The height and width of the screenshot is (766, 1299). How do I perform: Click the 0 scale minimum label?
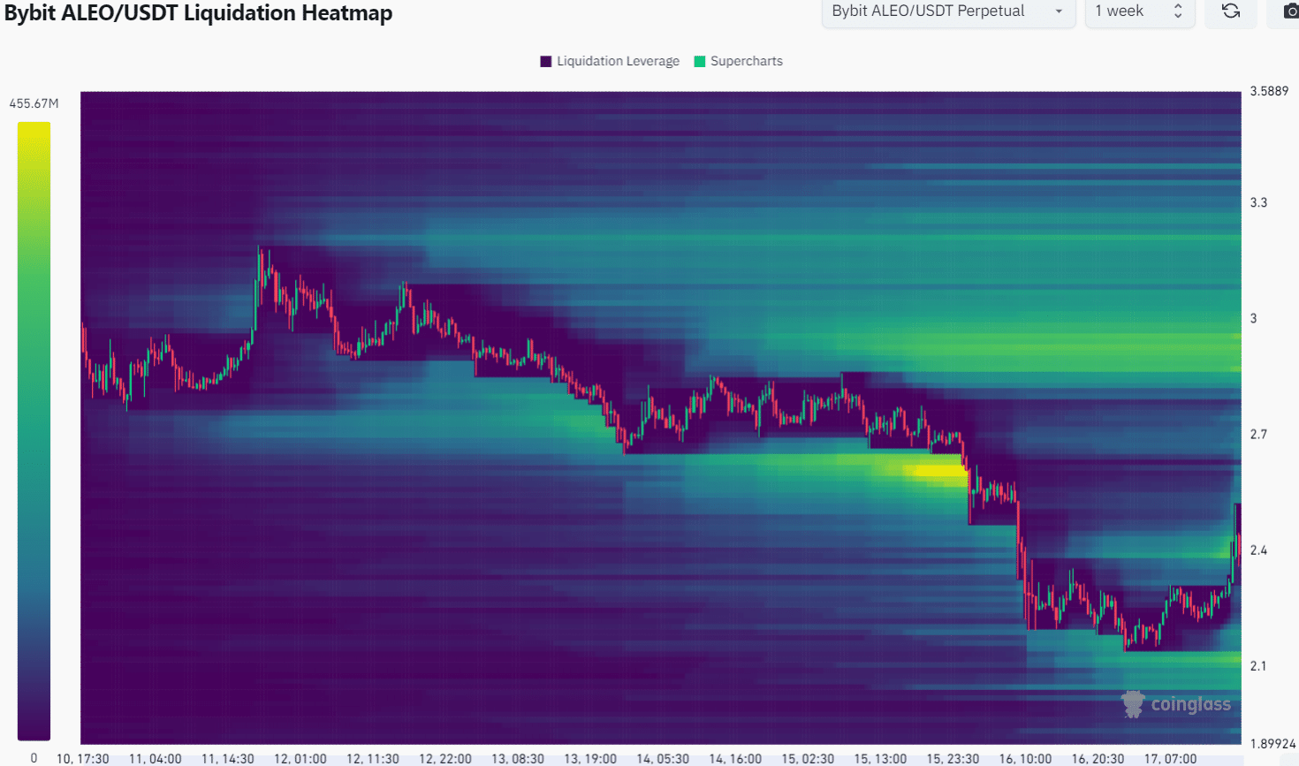click(34, 758)
